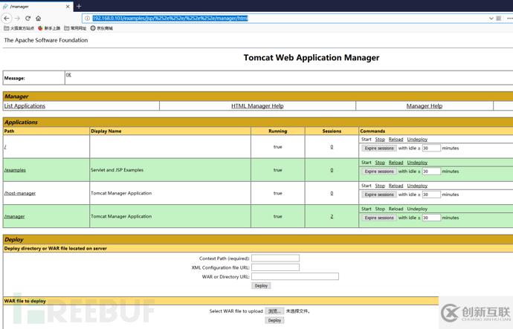Expand the address bar history dropdown arrow
This screenshot has height=329, width=513.
[491, 19]
